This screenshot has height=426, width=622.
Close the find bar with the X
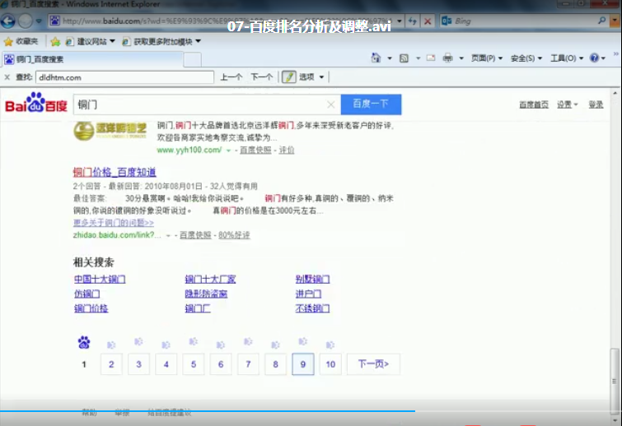point(7,77)
